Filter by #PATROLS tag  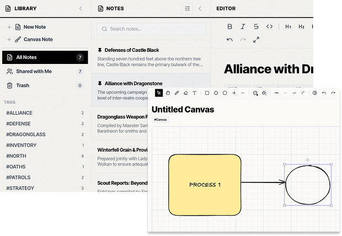pyautogui.click(x=45, y=178)
